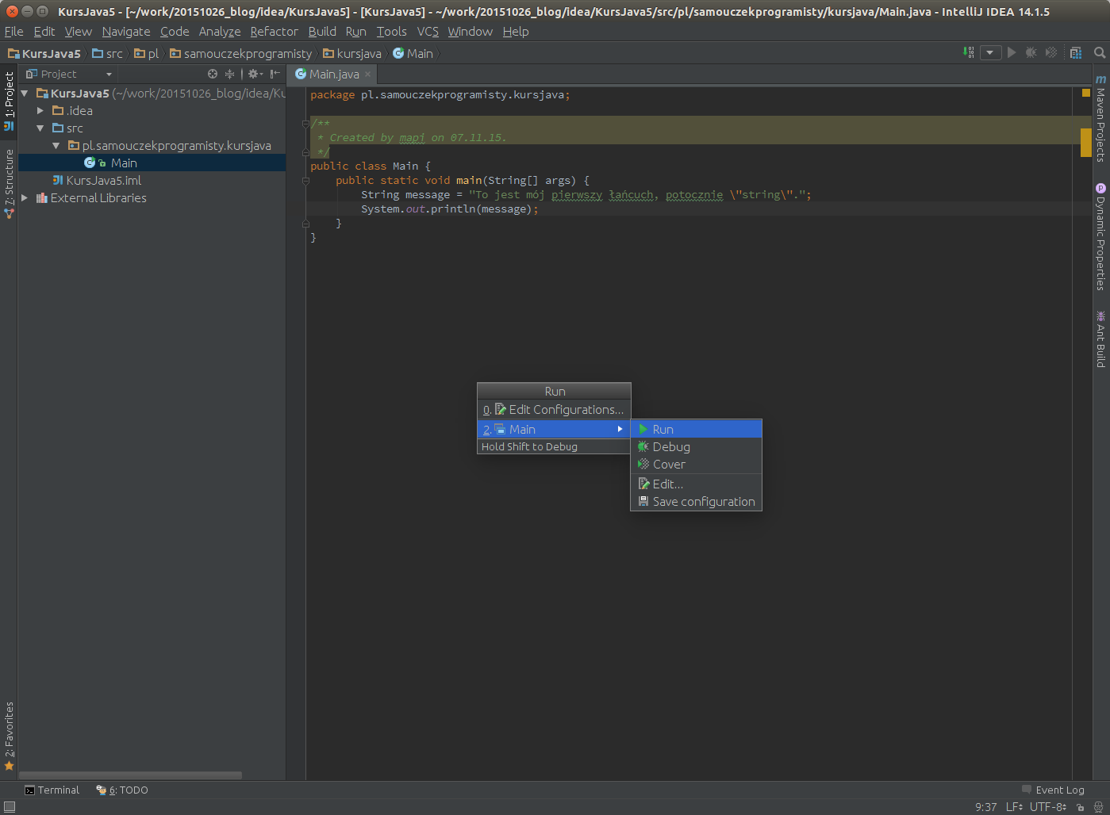1110x815 pixels.
Task: Select the KursJava5.iml file
Action: 152,181
